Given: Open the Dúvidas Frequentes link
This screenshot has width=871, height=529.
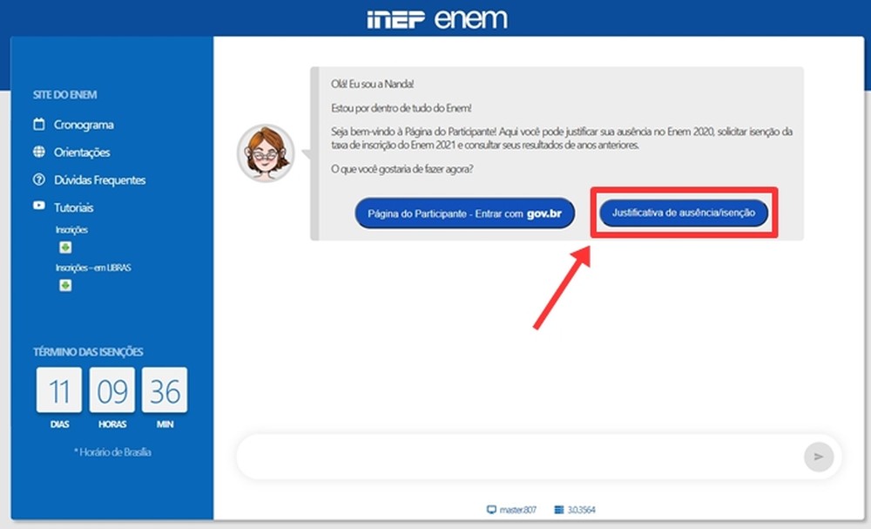Looking at the screenshot, I should (100, 180).
